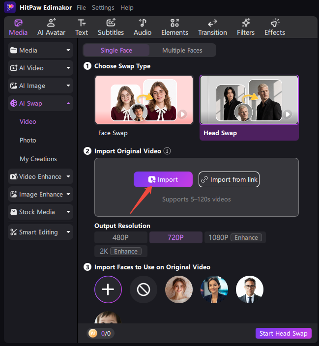
Task: Click the purple Import button
Action: click(x=163, y=179)
